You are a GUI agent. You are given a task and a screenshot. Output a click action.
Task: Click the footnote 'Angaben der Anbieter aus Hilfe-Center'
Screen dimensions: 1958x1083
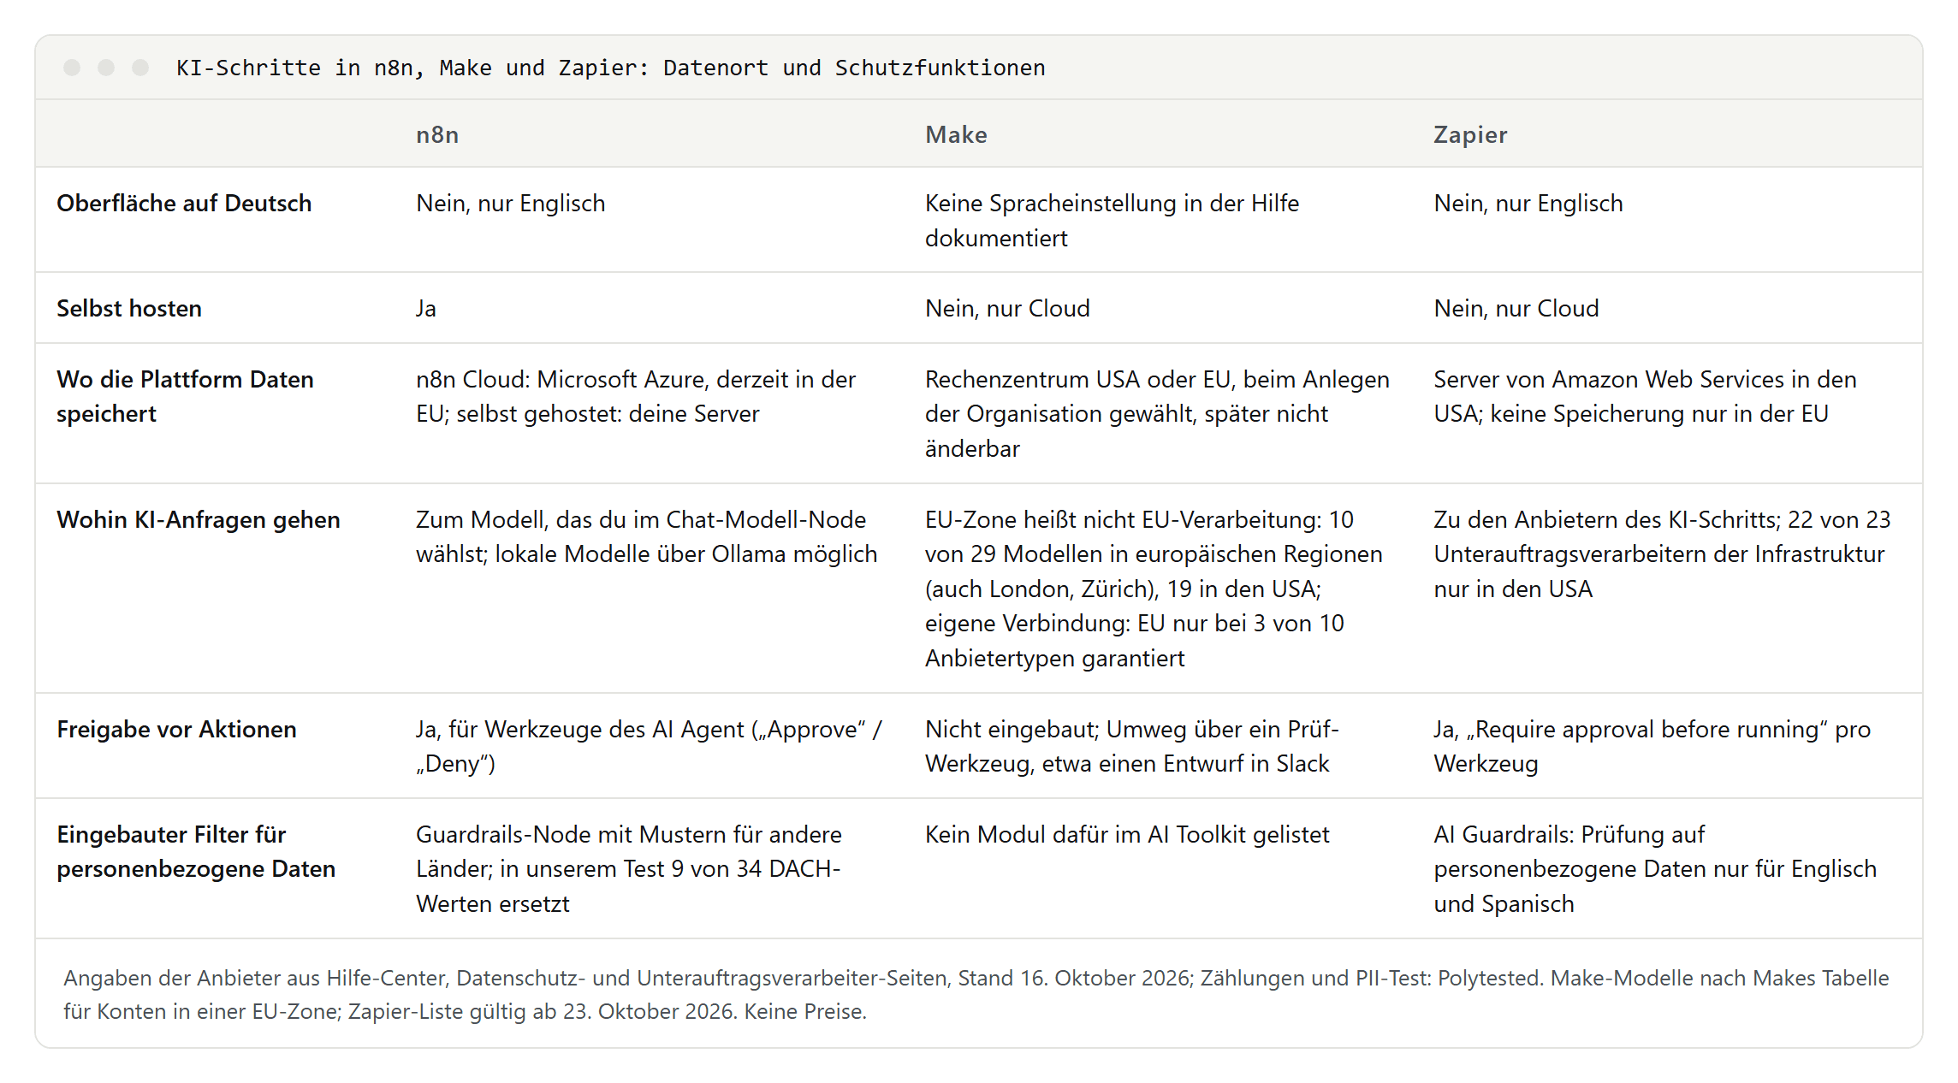[976, 994]
